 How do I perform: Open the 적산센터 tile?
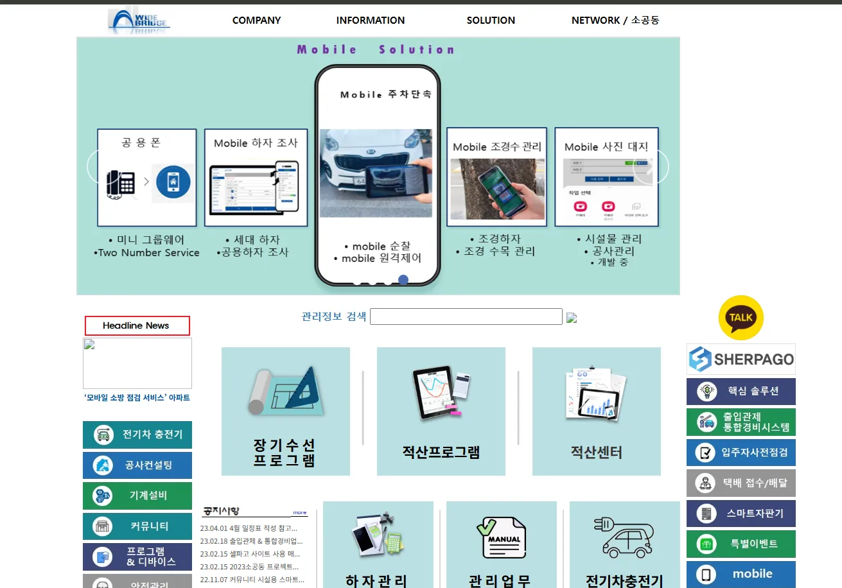tap(597, 411)
